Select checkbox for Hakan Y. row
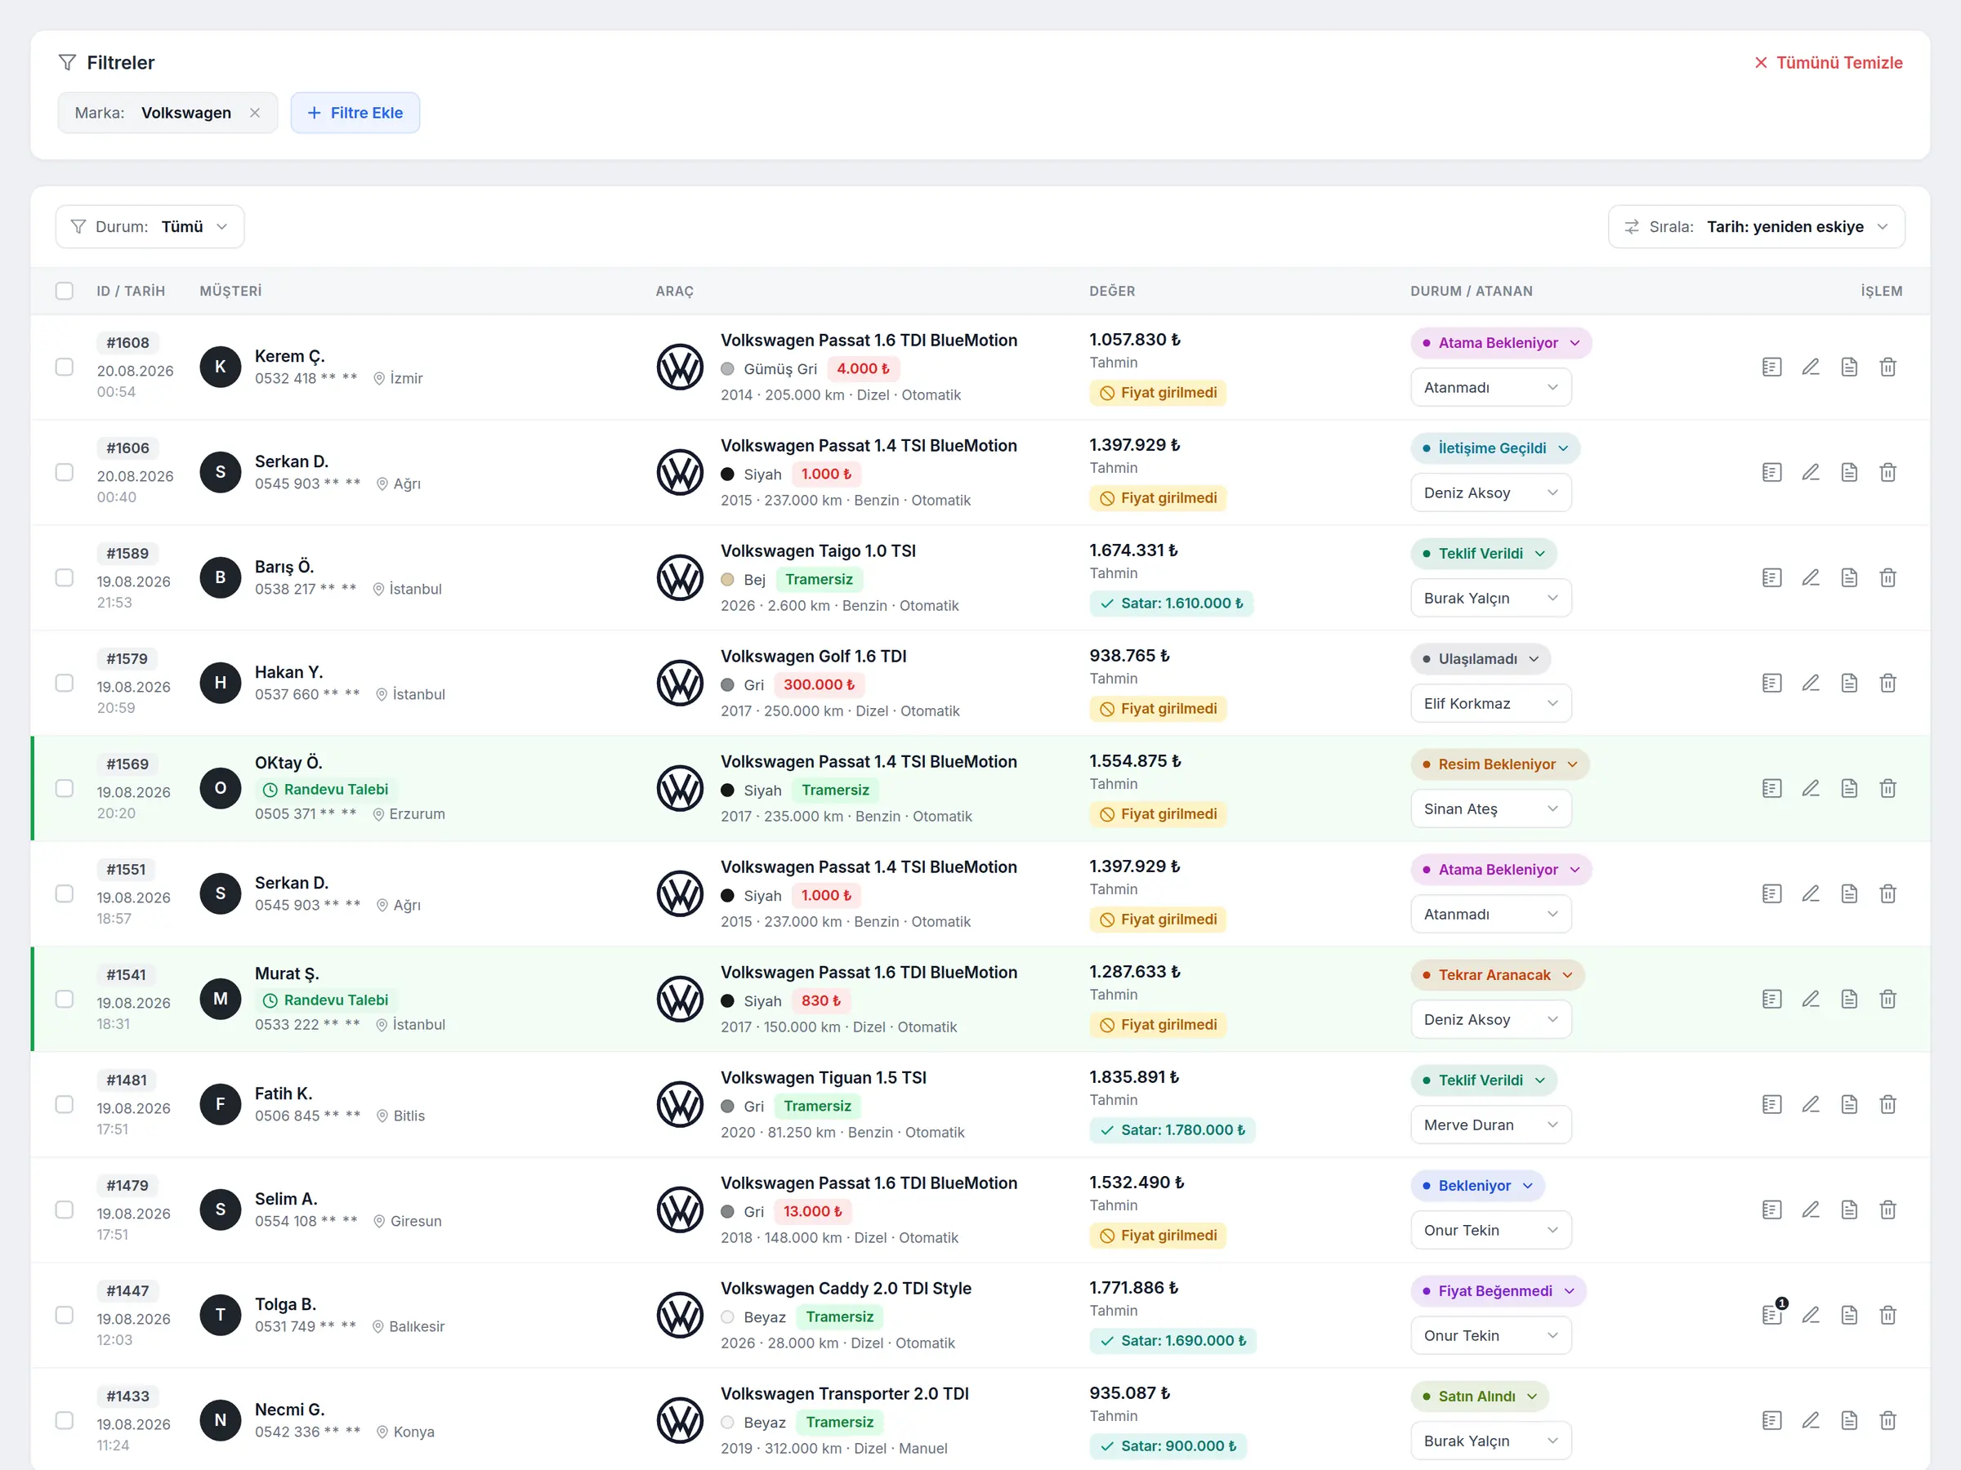The image size is (1961, 1470). click(x=65, y=684)
